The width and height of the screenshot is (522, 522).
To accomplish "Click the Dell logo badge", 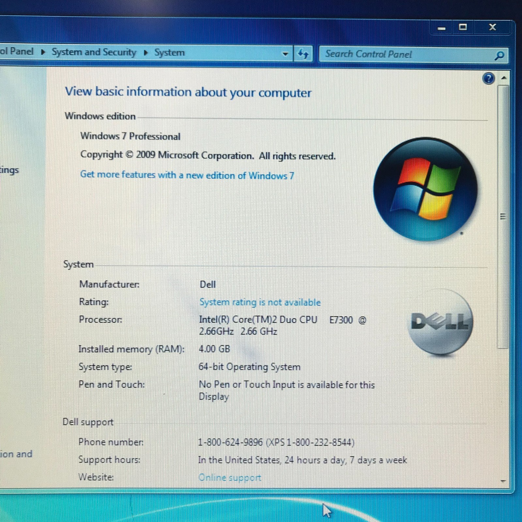I will [440, 322].
